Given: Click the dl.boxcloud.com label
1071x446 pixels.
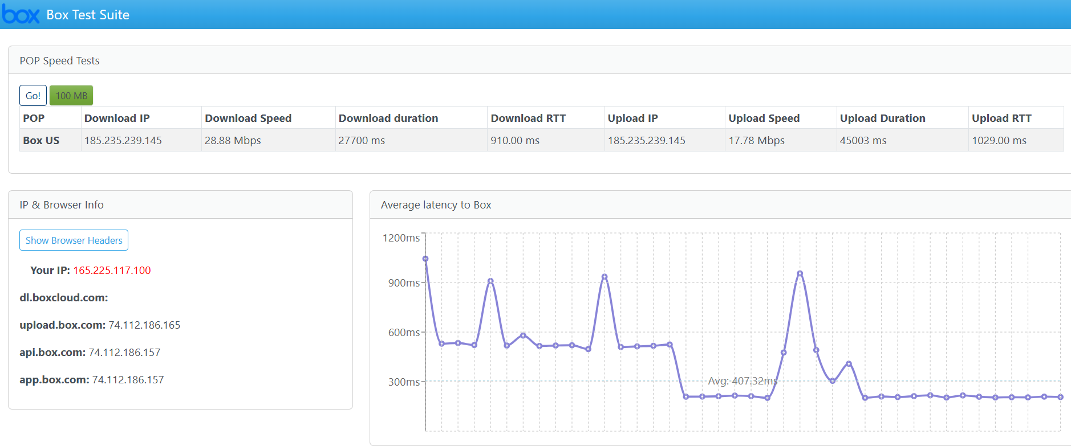Looking at the screenshot, I should click(64, 297).
